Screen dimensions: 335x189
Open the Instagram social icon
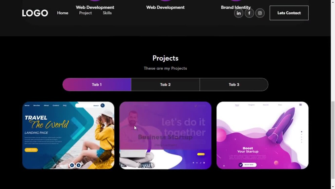260,13
